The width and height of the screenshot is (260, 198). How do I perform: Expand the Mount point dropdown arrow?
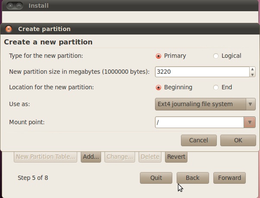pyautogui.click(x=250, y=123)
